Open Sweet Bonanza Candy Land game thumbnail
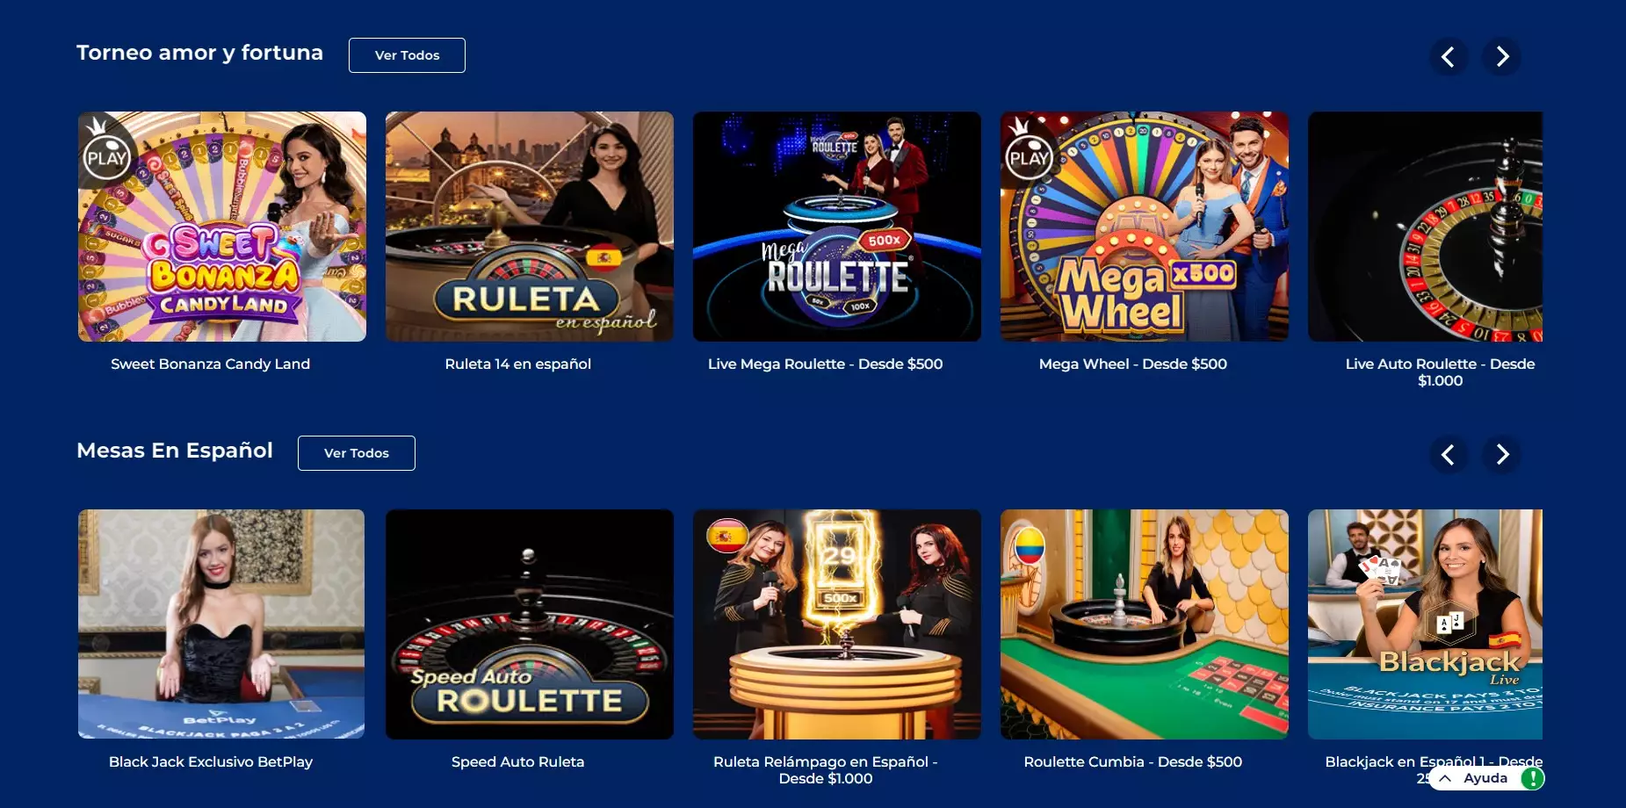This screenshot has width=1626, height=808. pyautogui.click(x=222, y=227)
